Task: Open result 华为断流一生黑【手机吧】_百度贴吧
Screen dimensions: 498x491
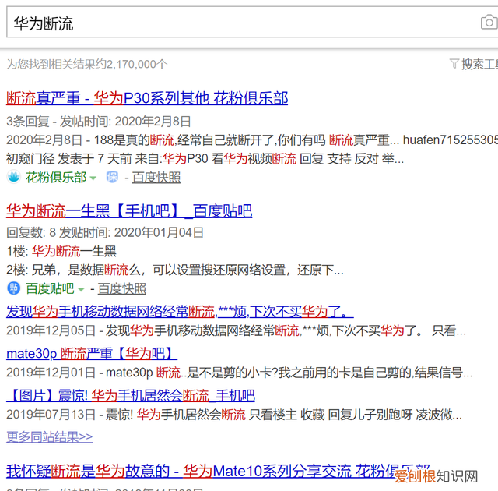Action: click(x=129, y=211)
